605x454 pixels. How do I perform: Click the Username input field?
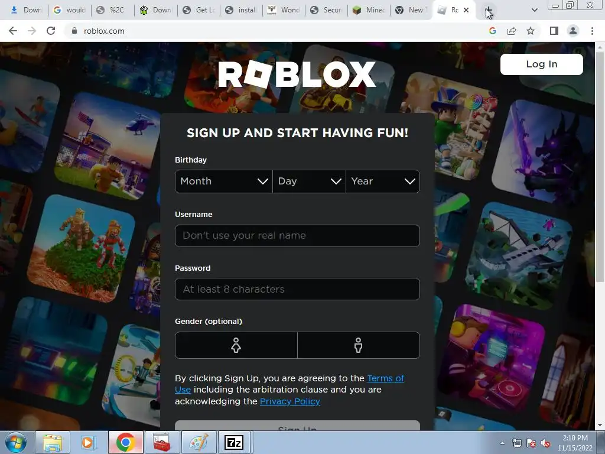[x=297, y=235]
